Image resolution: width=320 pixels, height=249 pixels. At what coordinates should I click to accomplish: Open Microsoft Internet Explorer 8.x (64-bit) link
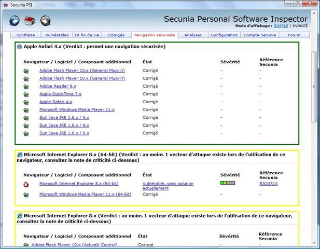pyautogui.click(x=79, y=184)
